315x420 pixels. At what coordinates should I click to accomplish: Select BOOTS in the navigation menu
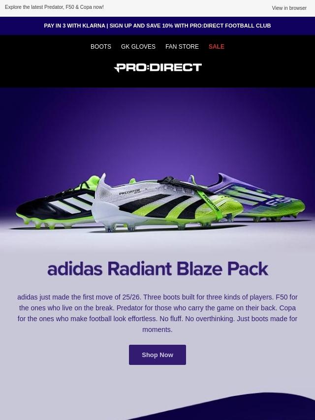(x=101, y=47)
